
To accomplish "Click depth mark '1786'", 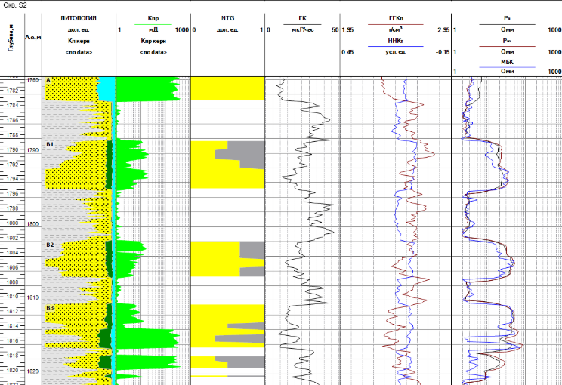I will pyautogui.click(x=12, y=120).
